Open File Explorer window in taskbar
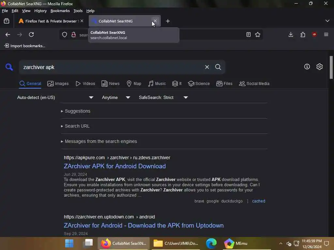Image resolution: width=334 pixels, height=250 pixels. 176,243
